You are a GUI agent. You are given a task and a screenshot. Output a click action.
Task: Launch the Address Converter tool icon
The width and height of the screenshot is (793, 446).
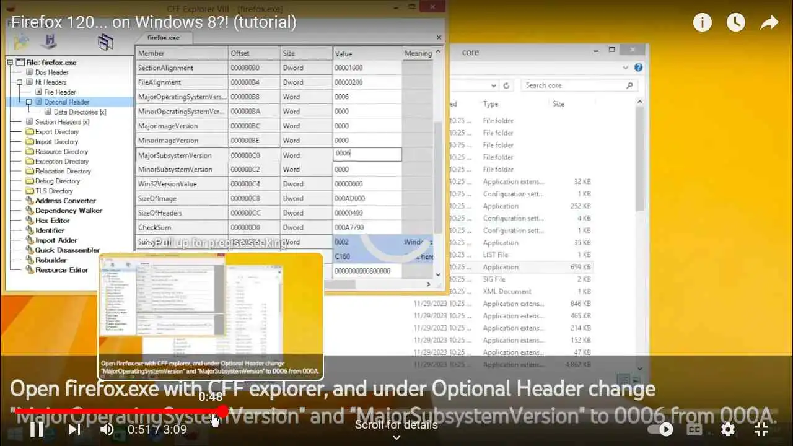click(x=30, y=201)
